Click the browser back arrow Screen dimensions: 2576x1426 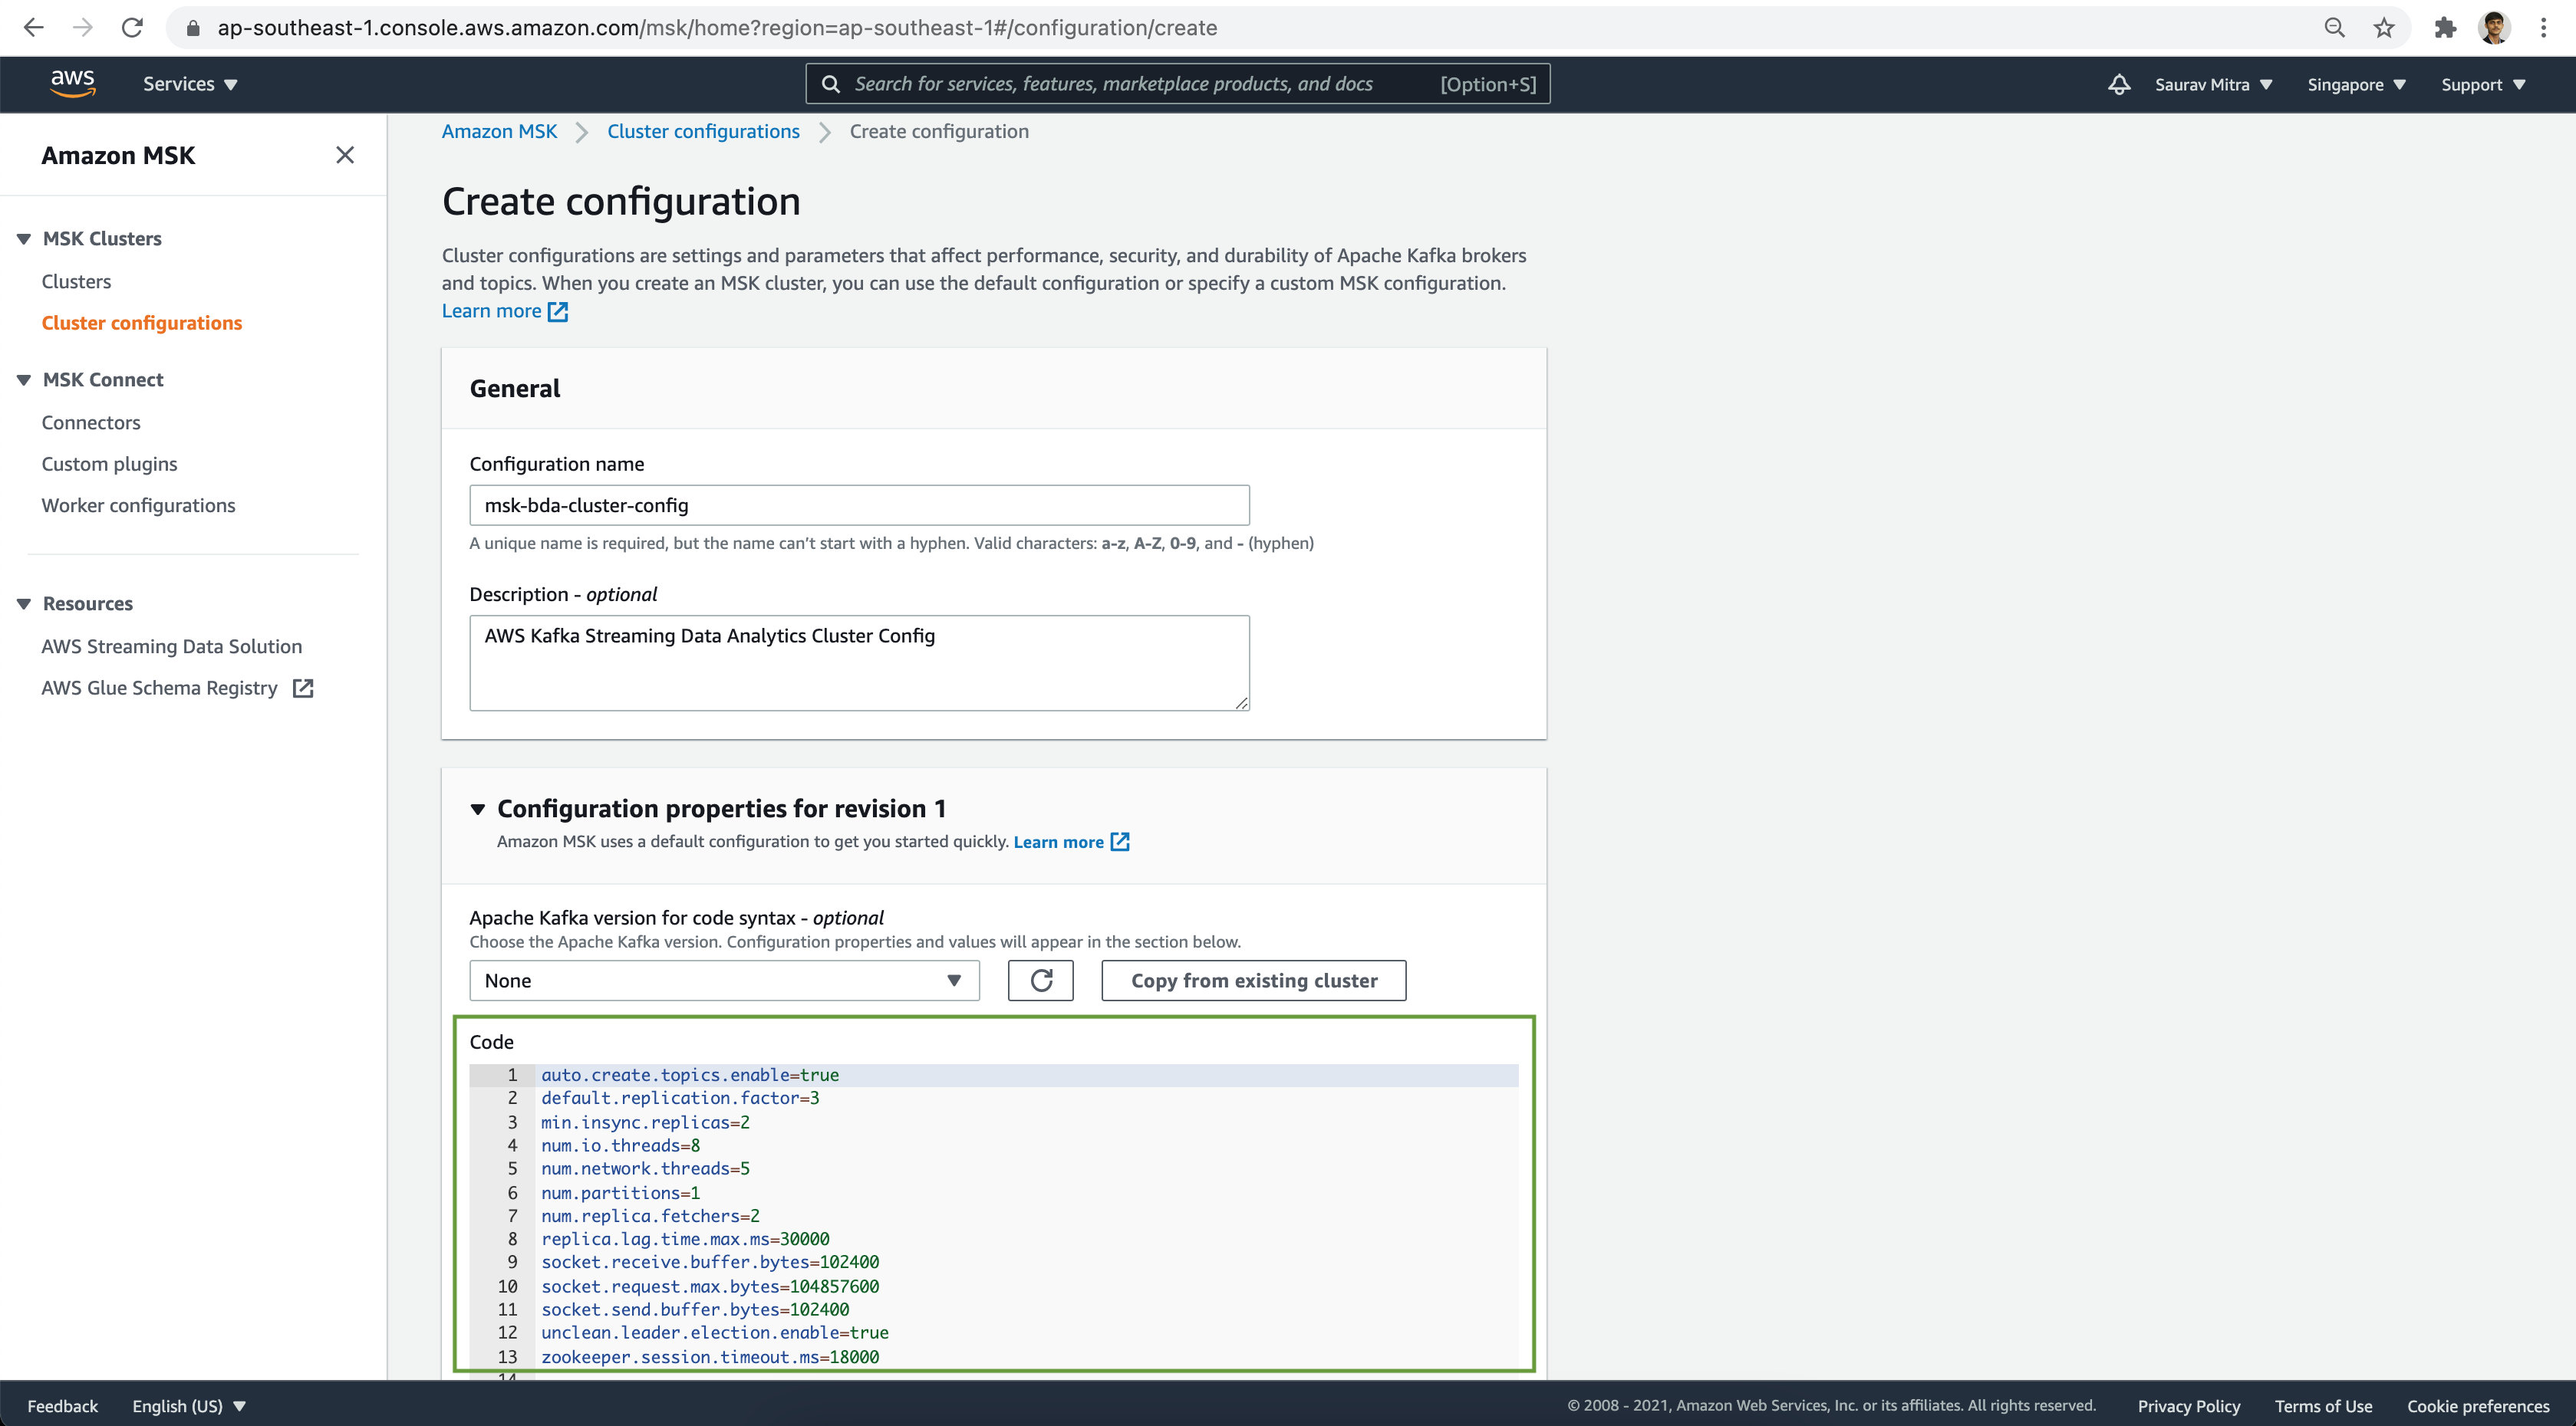(x=33, y=27)
